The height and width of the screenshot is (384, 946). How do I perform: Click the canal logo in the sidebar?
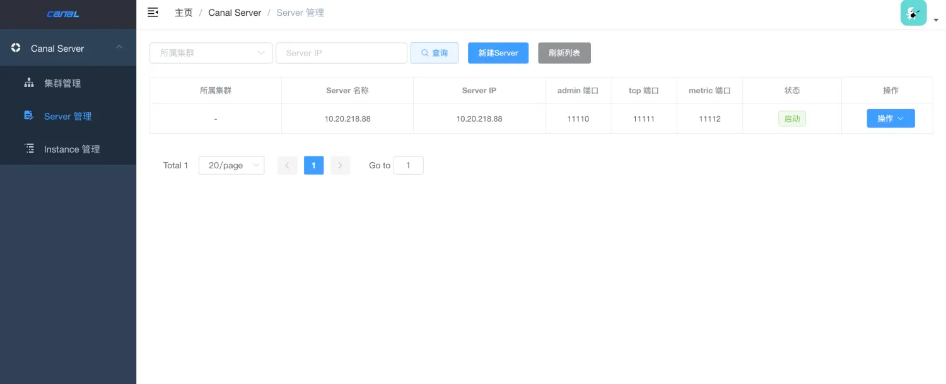click(x=63, y=14)
